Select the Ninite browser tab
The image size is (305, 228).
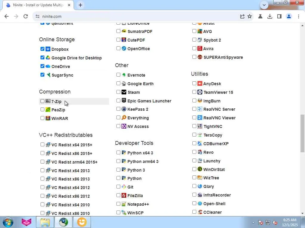[x=38, y=5]
